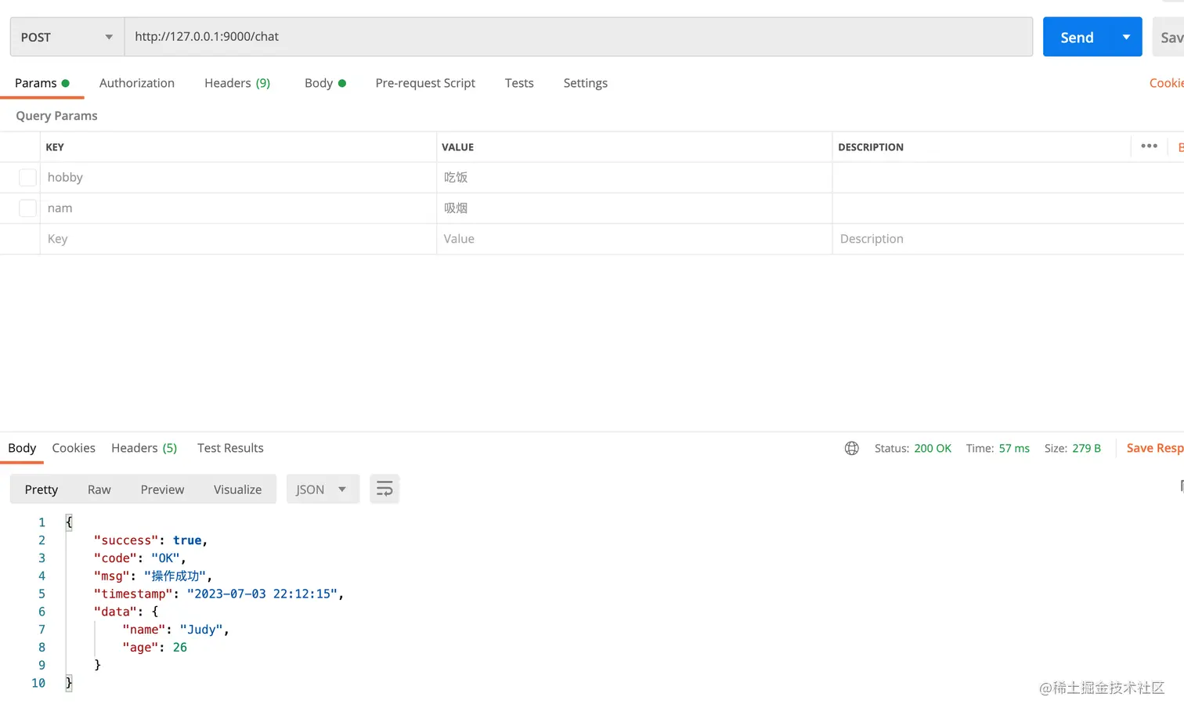
Task: Click the VALUE column header
Action: pos(457,147)
